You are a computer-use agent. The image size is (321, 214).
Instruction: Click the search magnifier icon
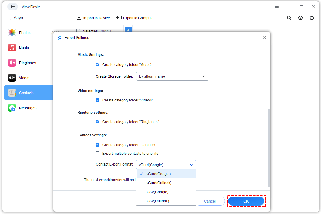click(x=289, y=18)
